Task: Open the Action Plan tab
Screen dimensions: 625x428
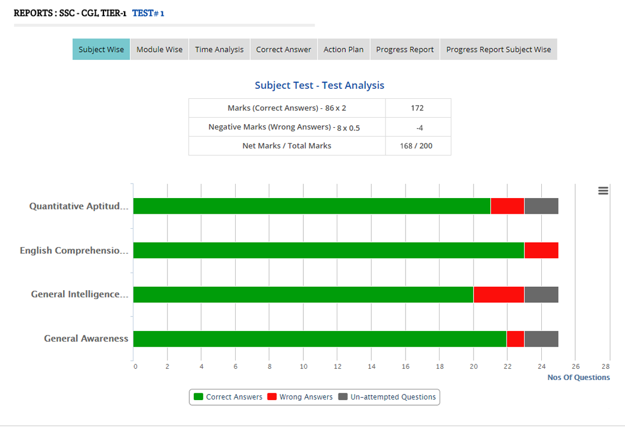Action: [343, 49]
